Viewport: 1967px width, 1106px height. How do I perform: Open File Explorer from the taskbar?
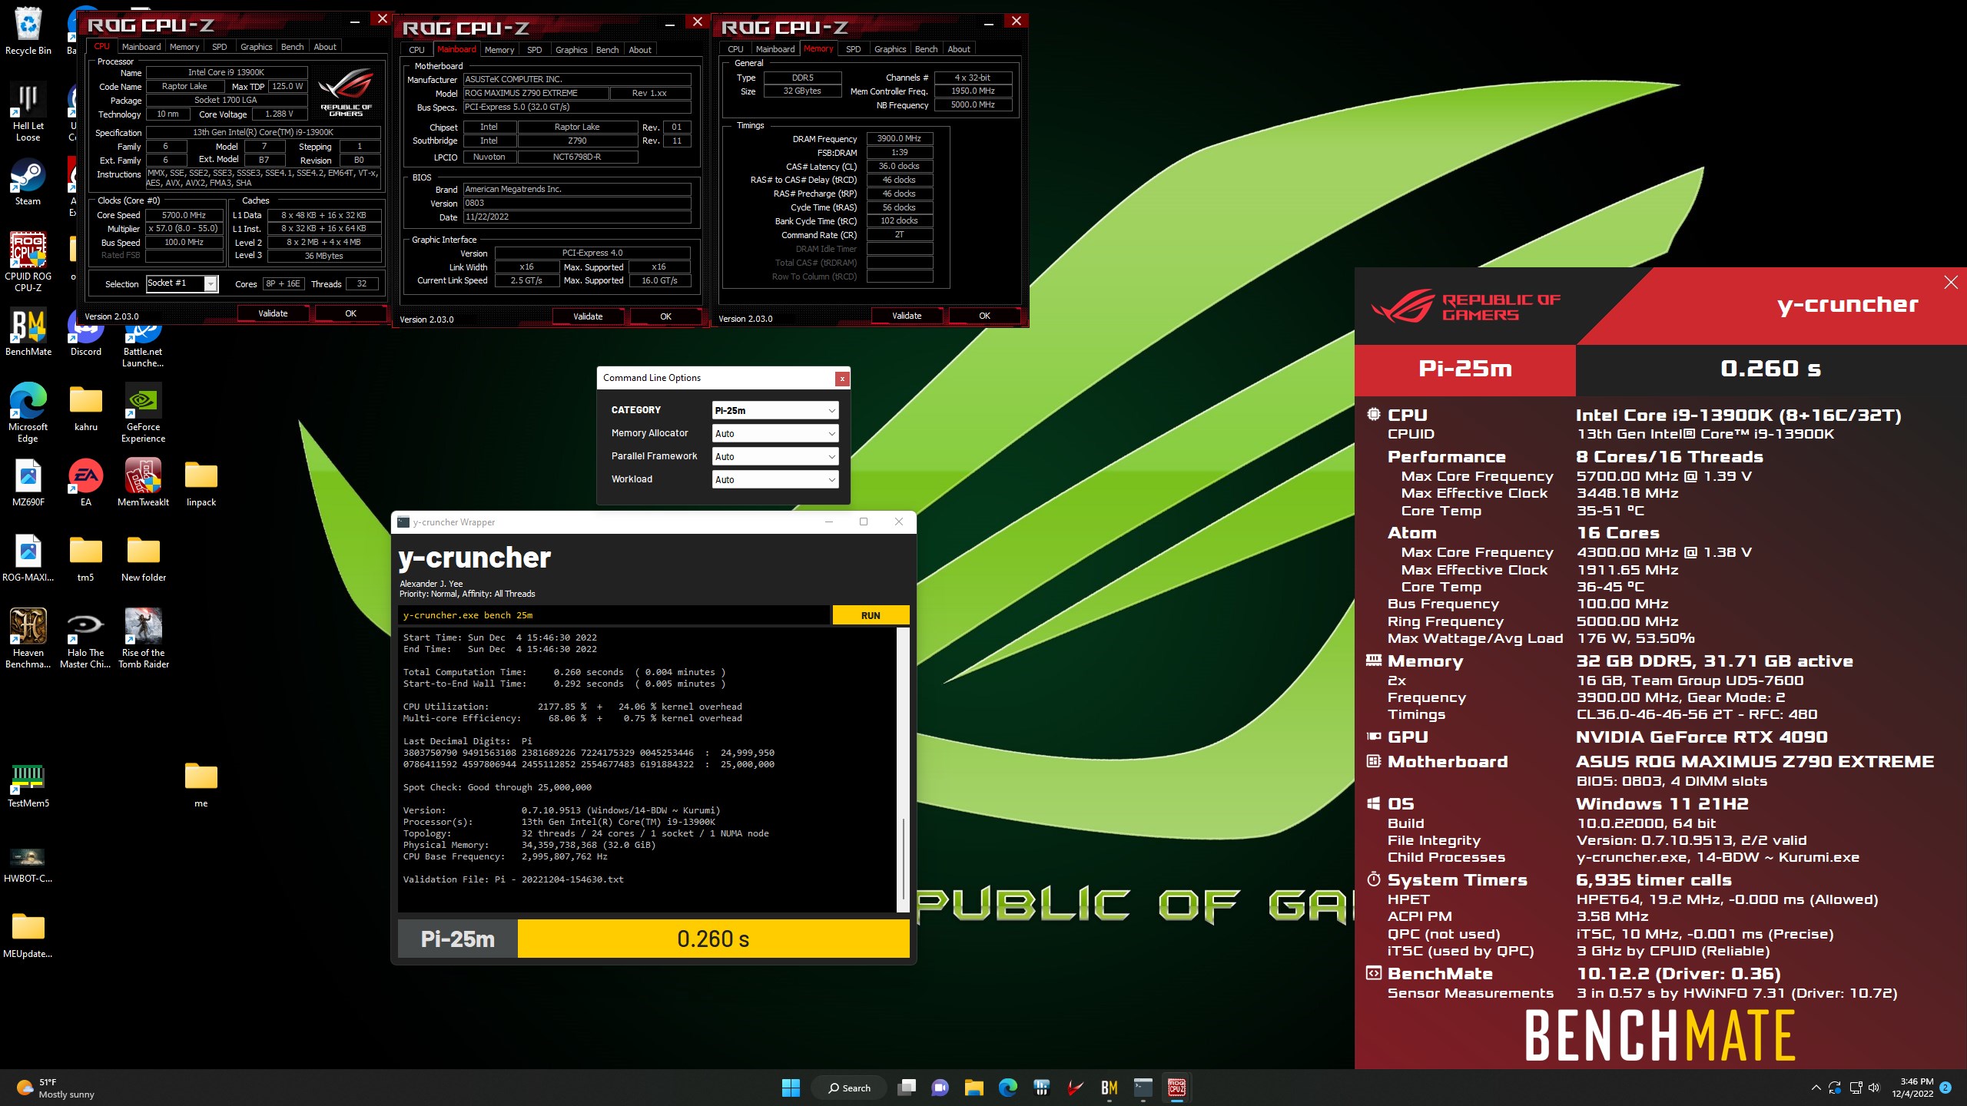pyautogui.click(x=974, y=1088)
